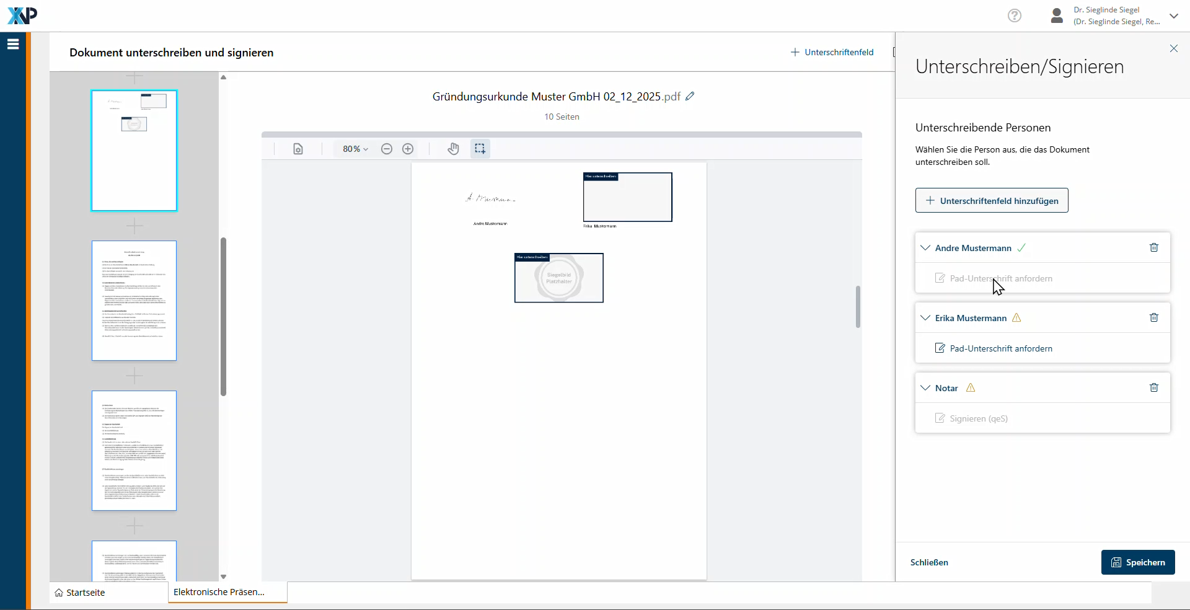The height and width of the screenshot is (610, 1190).
Task: Click the pencil icon to rename document
Action: 690,96
